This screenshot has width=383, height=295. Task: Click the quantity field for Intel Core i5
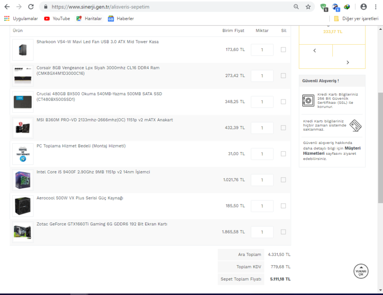[262, 180]
